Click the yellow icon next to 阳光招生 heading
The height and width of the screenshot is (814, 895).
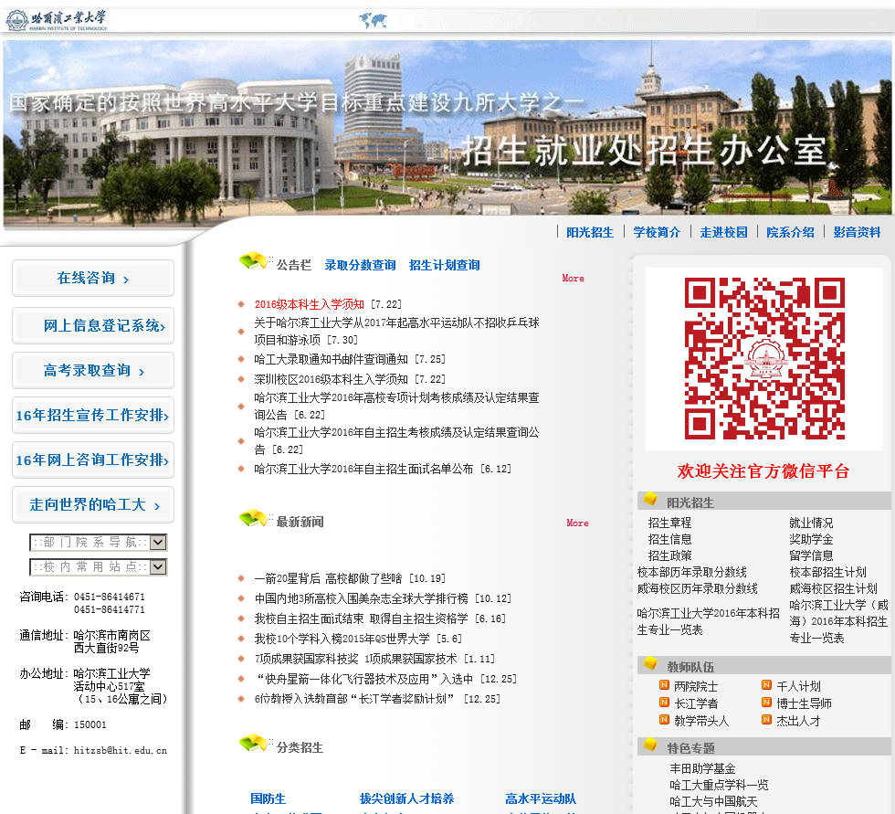click(x=650, y=500)
